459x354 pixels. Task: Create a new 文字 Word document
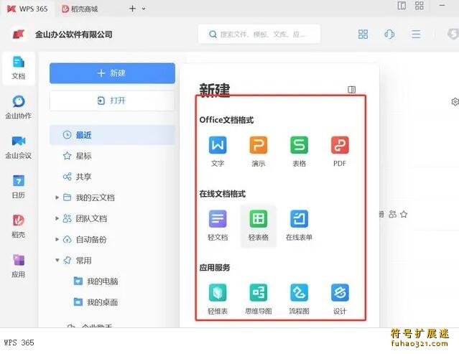point(218,152)
